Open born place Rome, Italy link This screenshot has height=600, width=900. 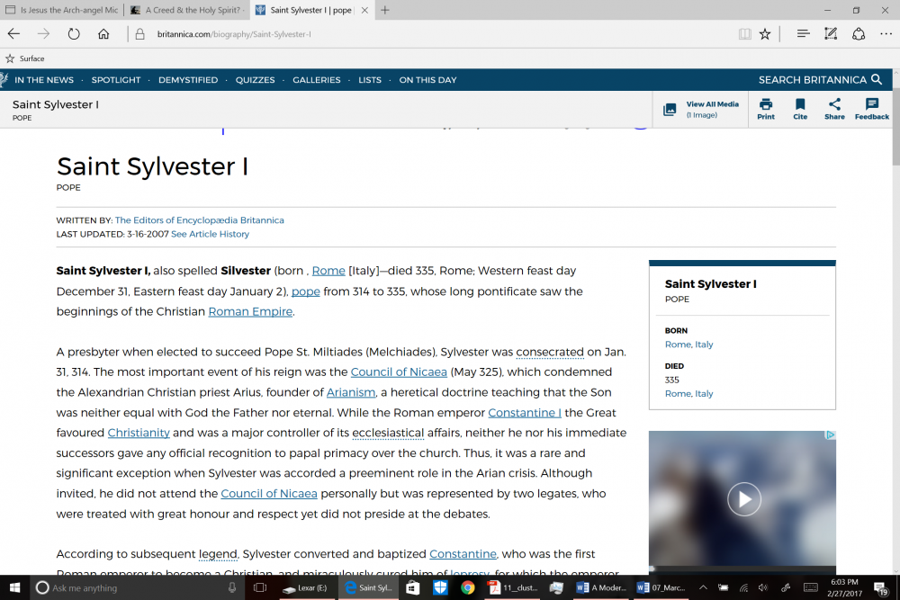click(x=688, y=345)
